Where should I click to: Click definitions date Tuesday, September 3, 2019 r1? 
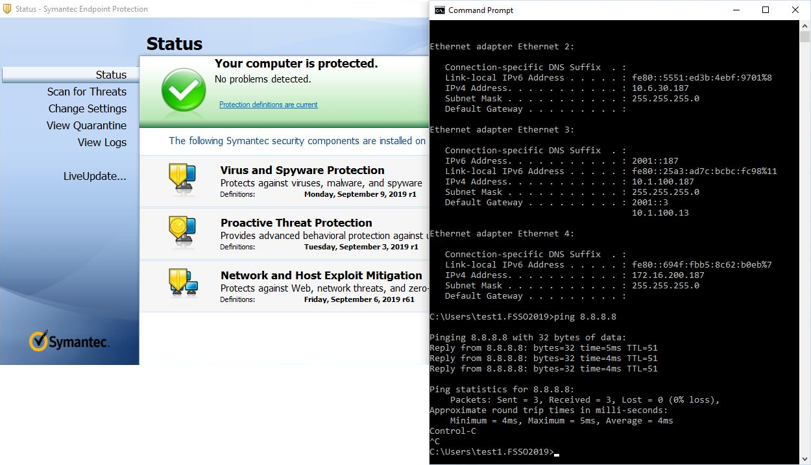[x=361, y=247]
